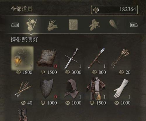Image resolution: width=146 pixels, height=121 pixels.
Task: Pick the longsword item costing 3000
Action: 72,58
